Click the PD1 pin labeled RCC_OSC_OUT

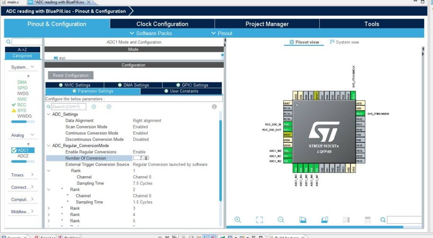coord(288,129)
